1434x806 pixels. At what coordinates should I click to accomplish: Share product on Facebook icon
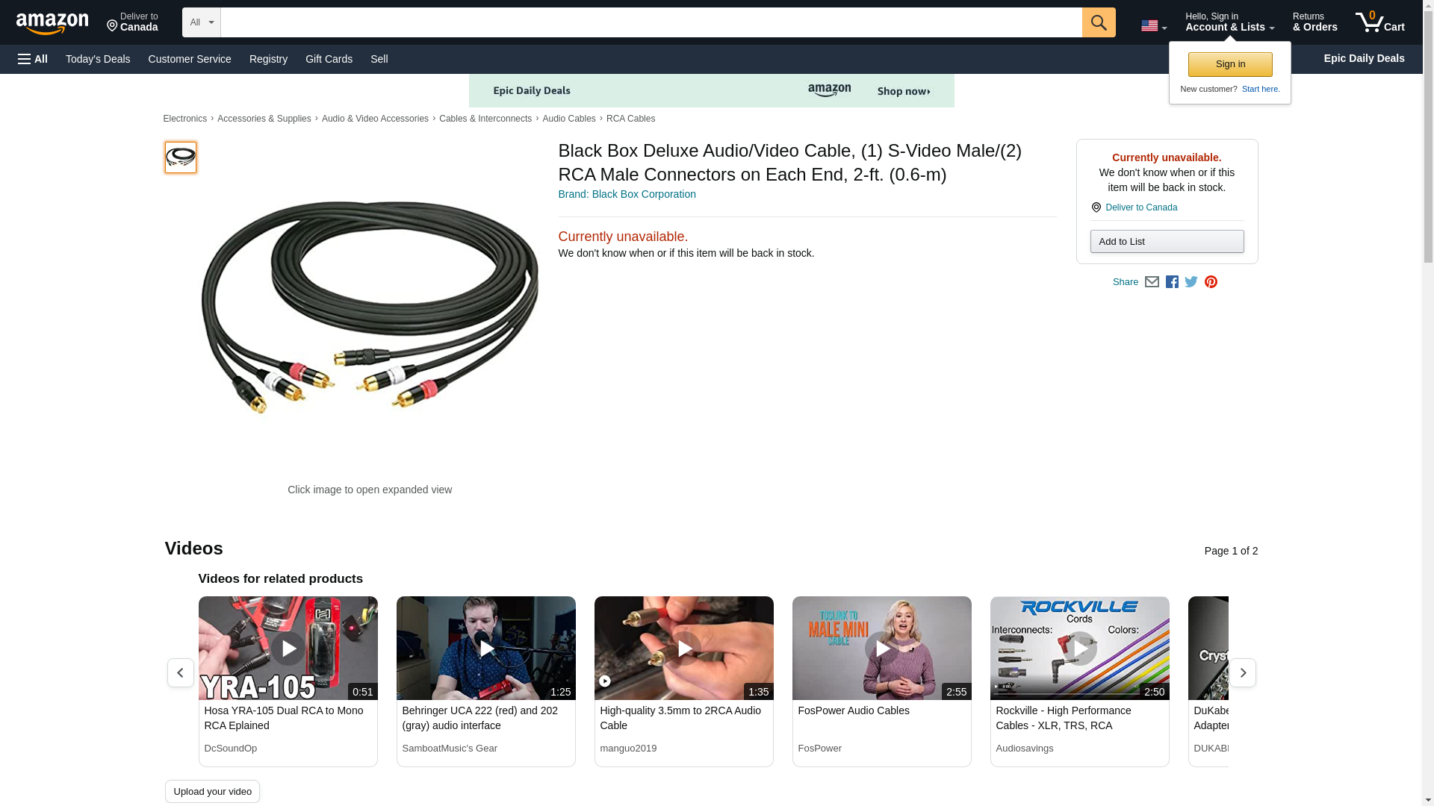pos(1172,282)
